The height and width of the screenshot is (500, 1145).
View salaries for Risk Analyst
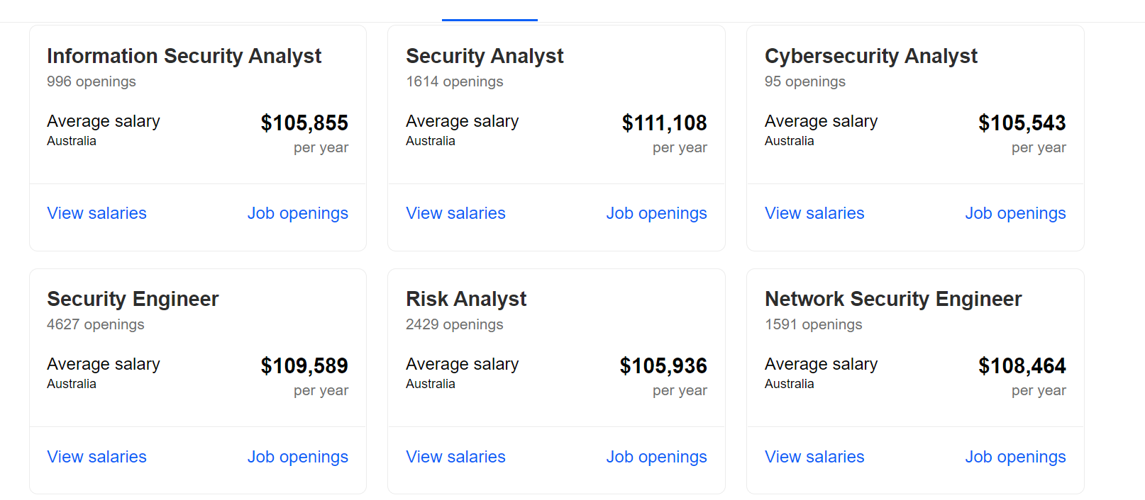point(455,457)
